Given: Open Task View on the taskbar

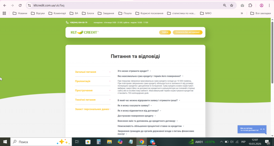Looking at the screenshot, I should tap(77, 142).
